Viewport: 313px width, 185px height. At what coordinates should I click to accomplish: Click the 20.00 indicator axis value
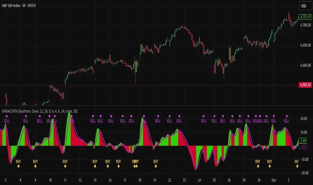click(x=304, y=119)
